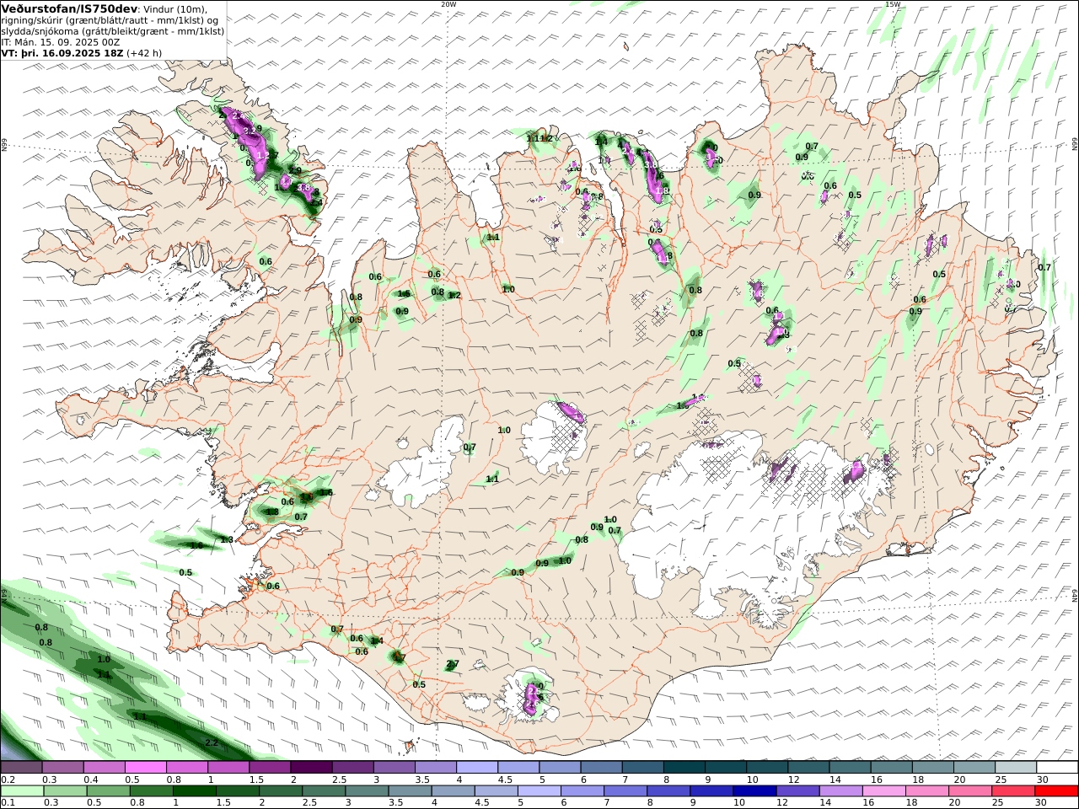Click the darkest green 1 rain legend swatch

coord(194,791)
